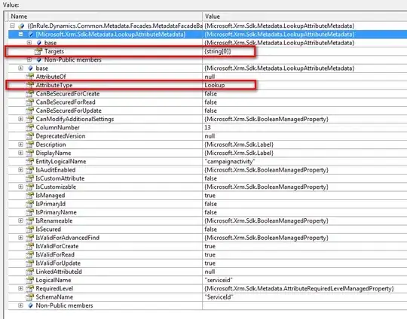This screenshot has width=407, height=319.
Task: Click the IsCustomAttribute property icon
Action: (30, 178)
